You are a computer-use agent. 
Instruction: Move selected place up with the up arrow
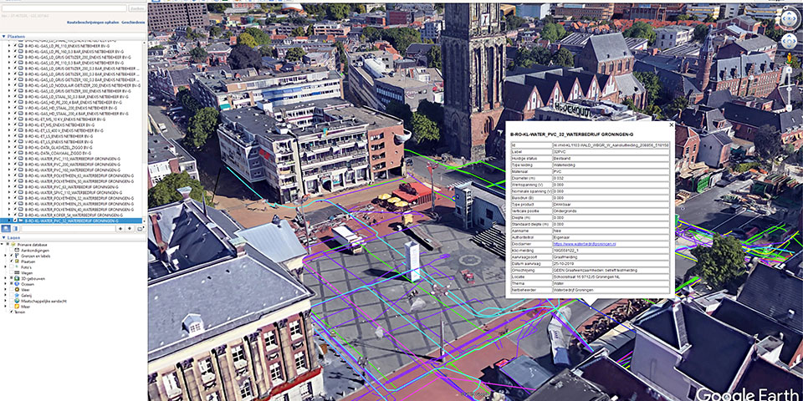click(x=120, y=229)
